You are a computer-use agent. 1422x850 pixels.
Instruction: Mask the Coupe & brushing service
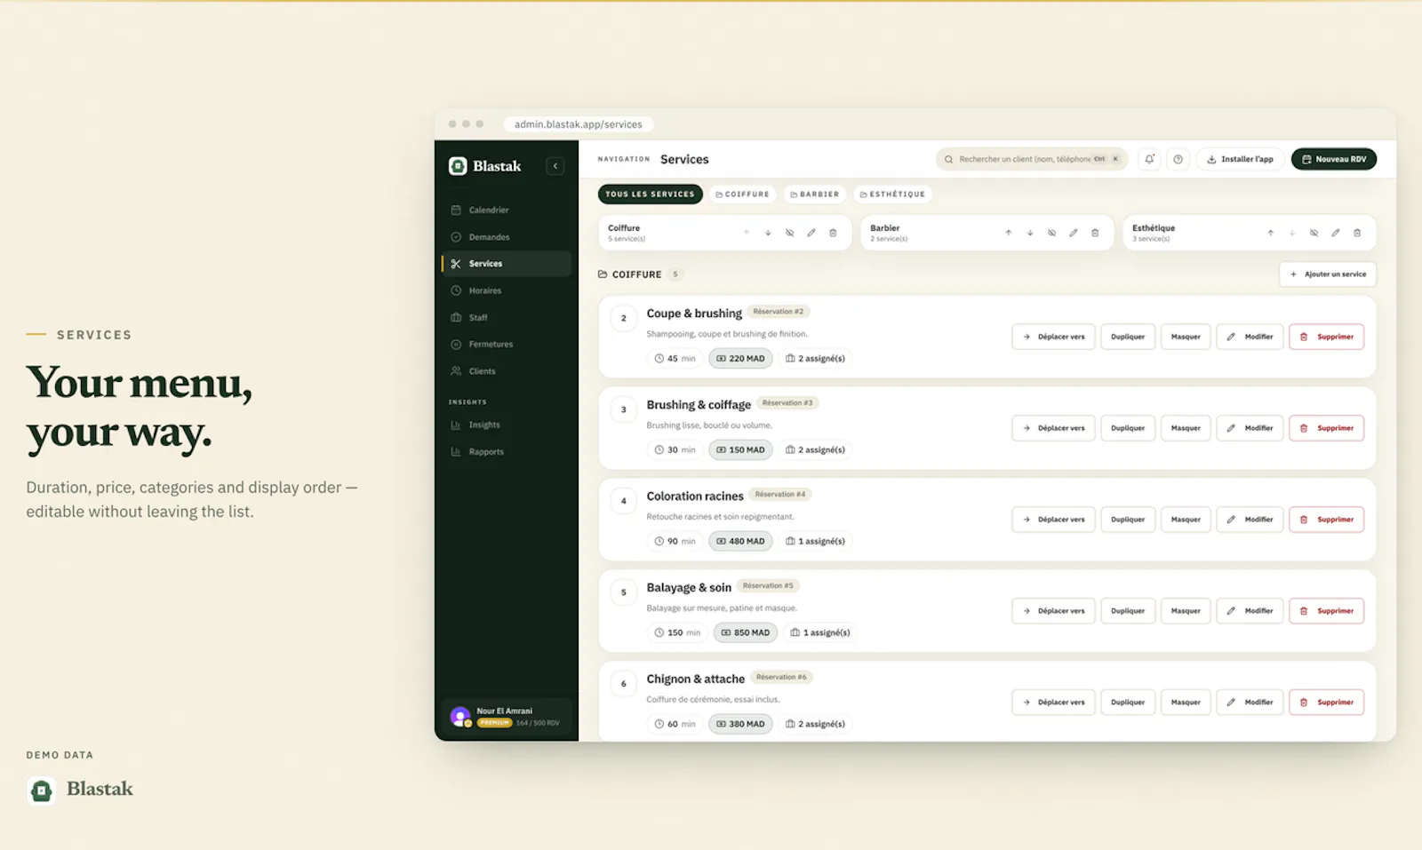pos(1186,337)
